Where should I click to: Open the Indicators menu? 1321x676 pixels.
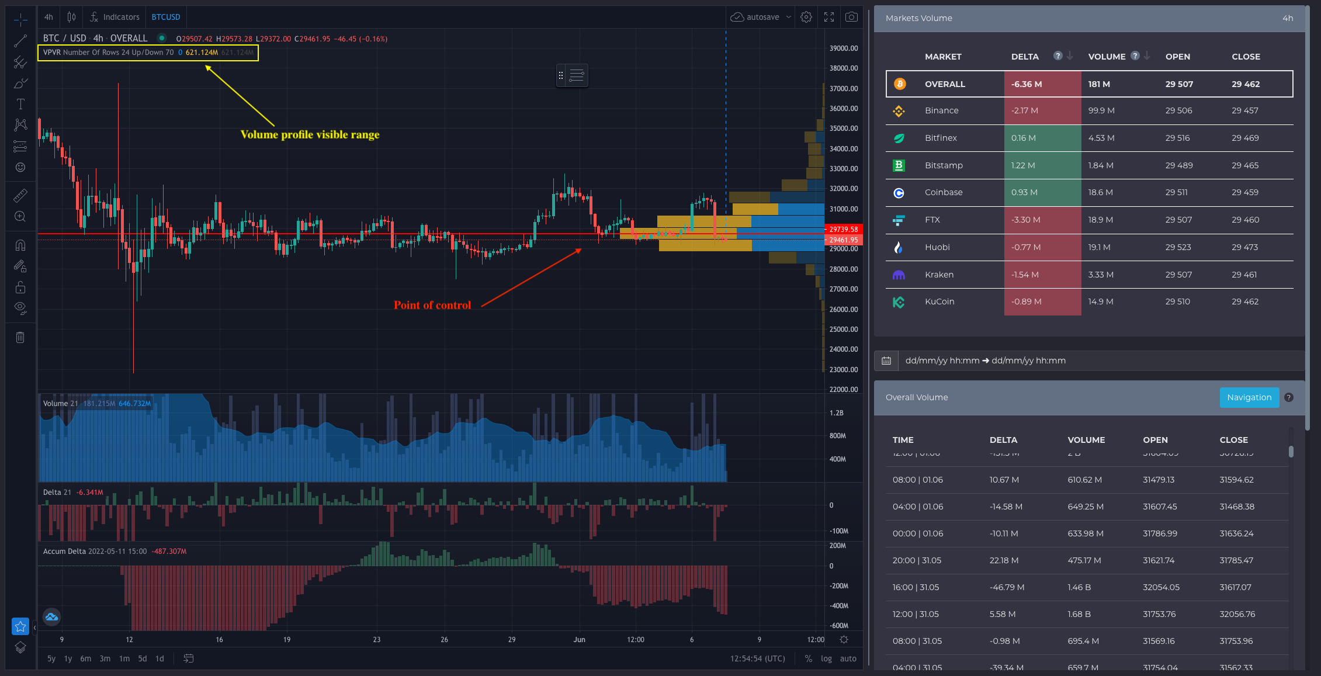tap(115, 17)
